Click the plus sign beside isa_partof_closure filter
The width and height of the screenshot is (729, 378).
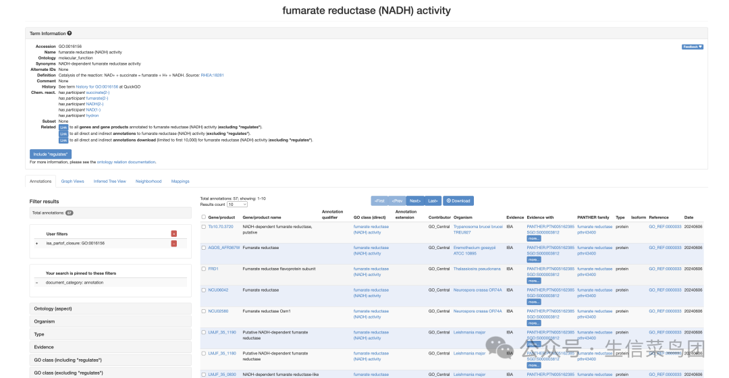coord(36,243)
